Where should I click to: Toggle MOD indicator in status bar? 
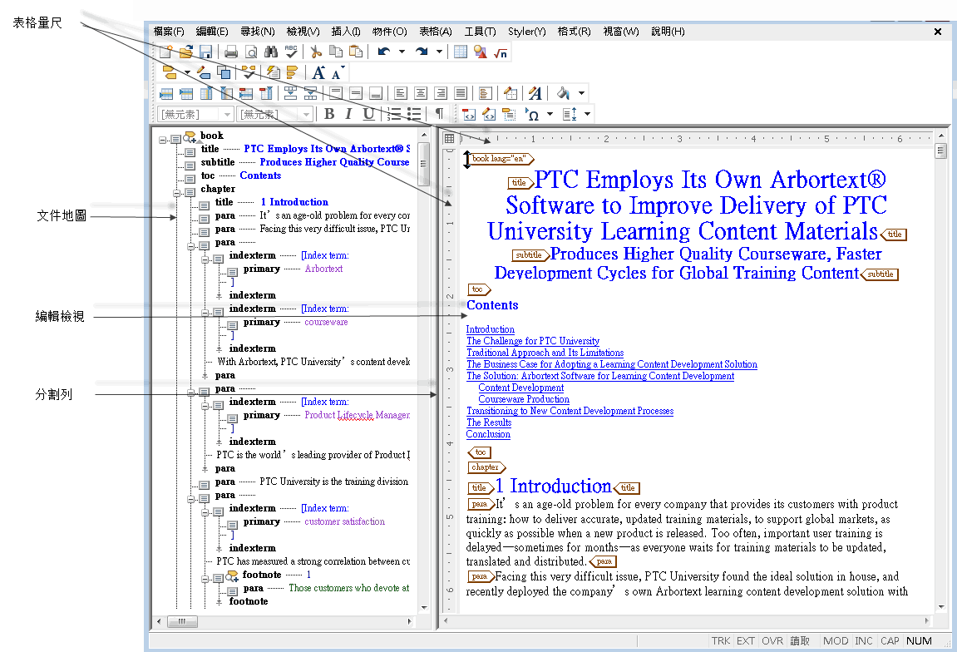[x=836, y=640]
